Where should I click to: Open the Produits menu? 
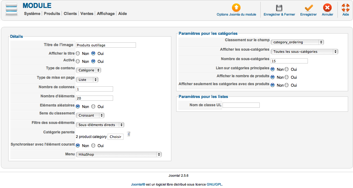pos(52,14)
